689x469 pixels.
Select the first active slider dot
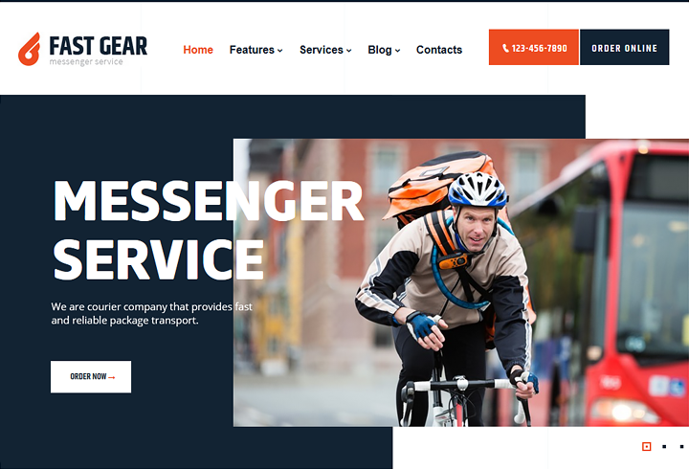pyautogui.click(x=646, y=447)
